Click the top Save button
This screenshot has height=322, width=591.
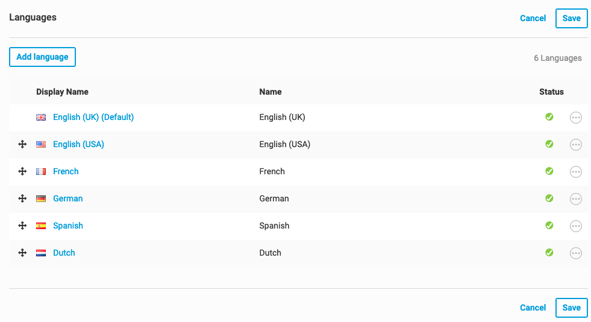coord(571,18)
